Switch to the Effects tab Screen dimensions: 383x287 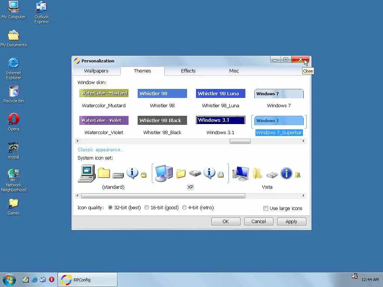[x=188, y=71]
